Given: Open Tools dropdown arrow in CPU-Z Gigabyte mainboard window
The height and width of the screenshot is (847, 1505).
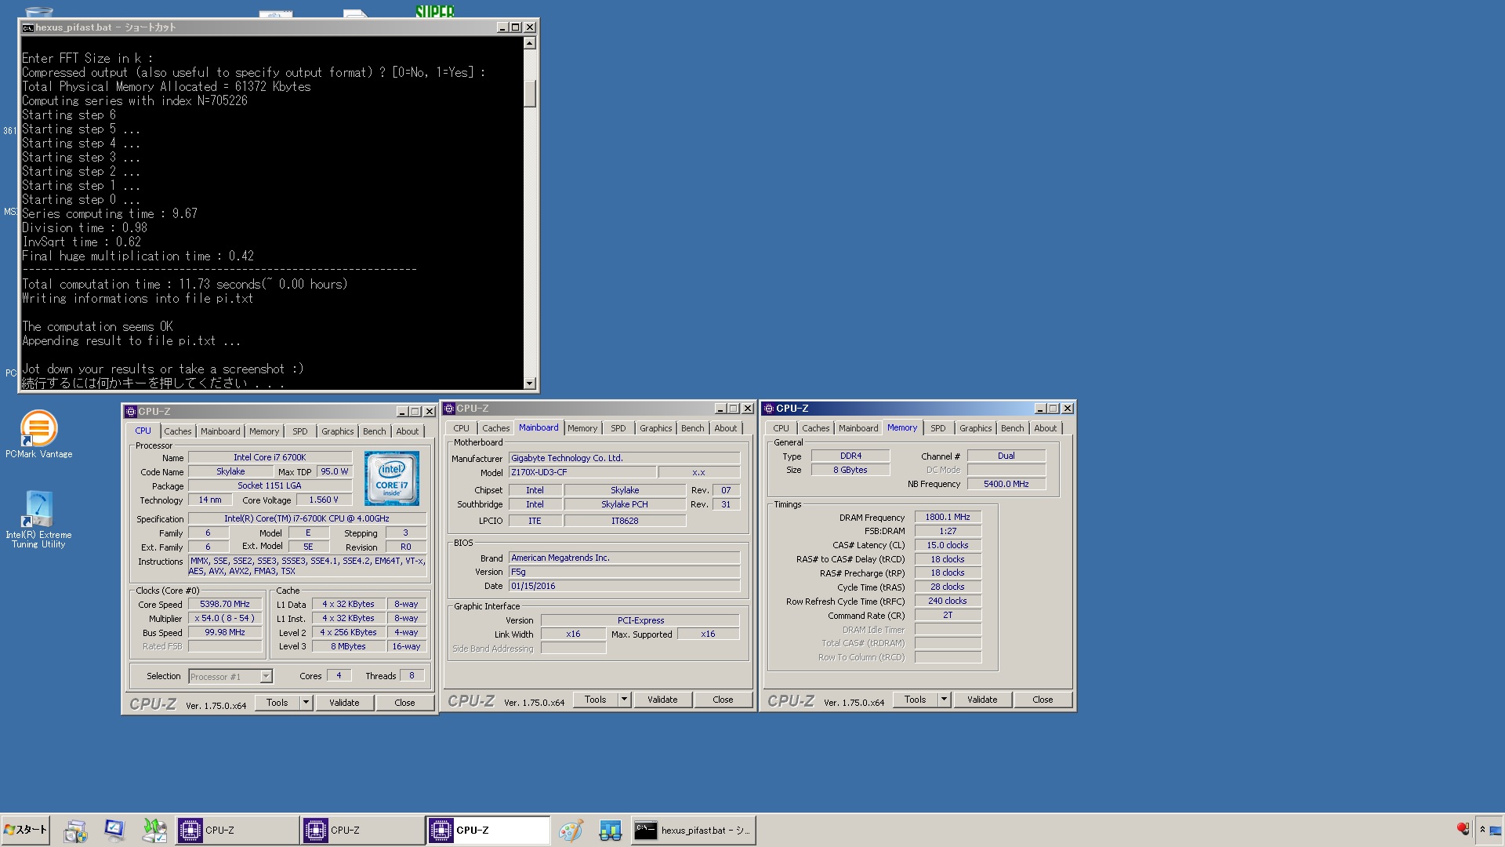Looking at the screenshot, I should pyautogui.click(x=624, y=700).
